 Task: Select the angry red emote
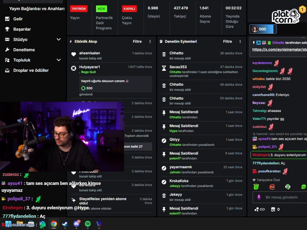click(272, 187)
